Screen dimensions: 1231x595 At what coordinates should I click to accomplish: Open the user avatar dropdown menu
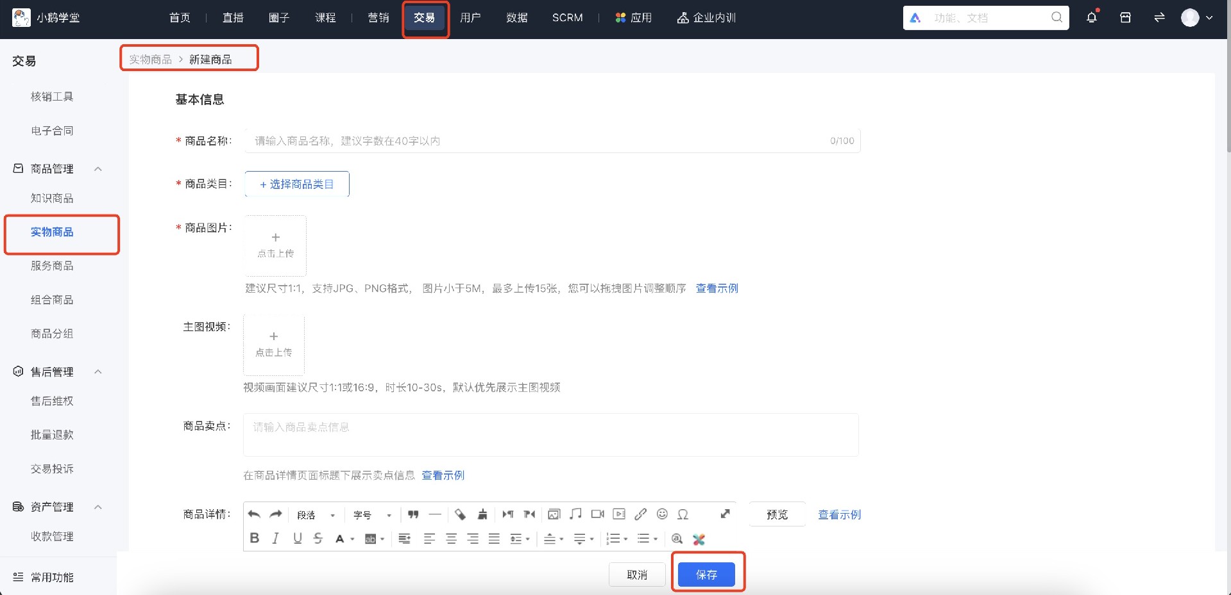tap(1197, 18)
